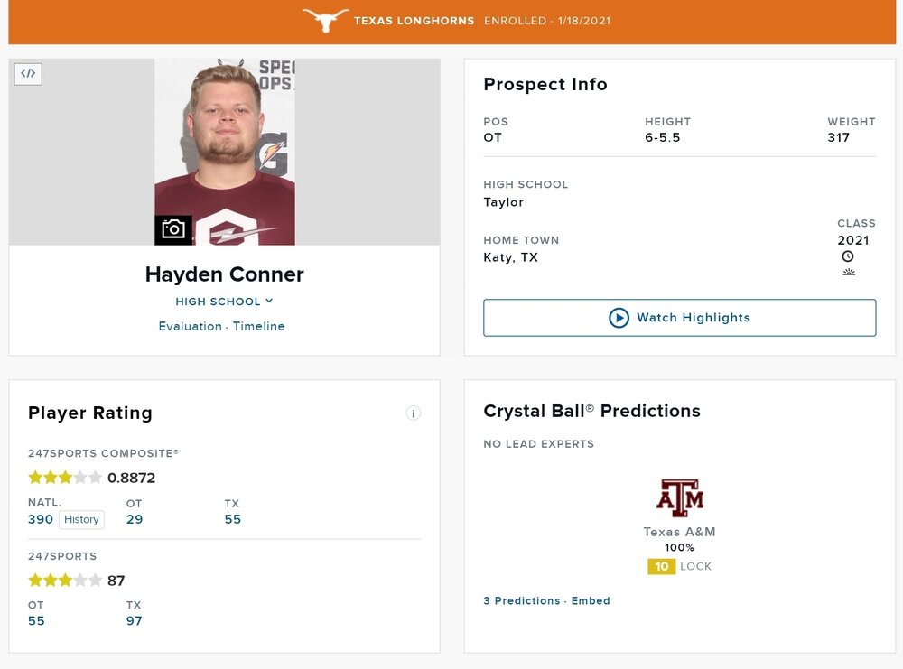Click the Crystal Ball Embed link
Image resolution: width=903 pixels, height=669 pixels.
coord(591,600)
